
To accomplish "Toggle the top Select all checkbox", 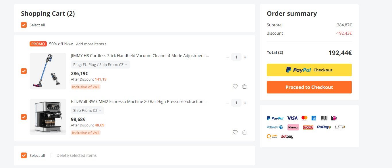I will 24,25.
